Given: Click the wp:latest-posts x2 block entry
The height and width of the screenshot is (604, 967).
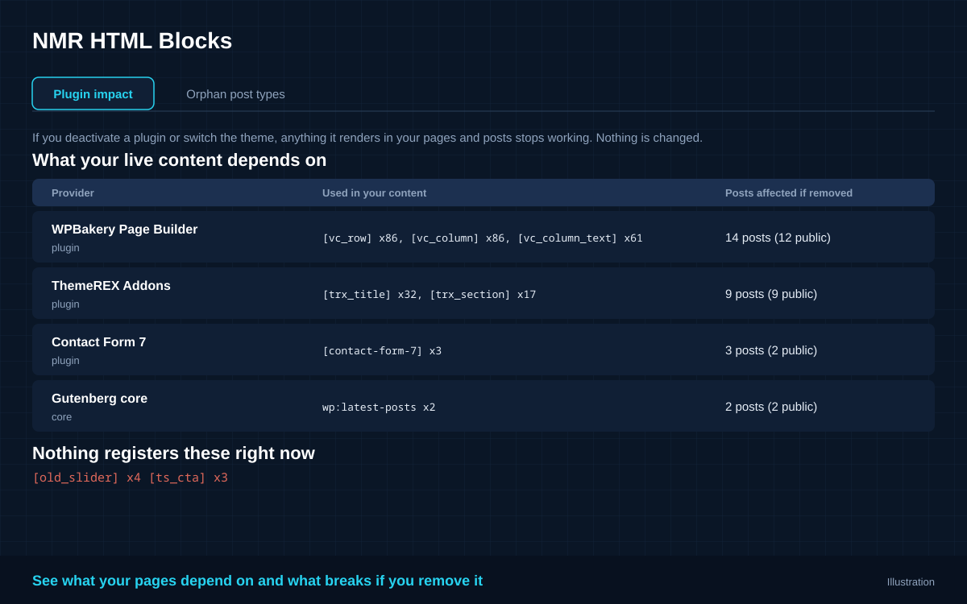Looking at the screenshot, I should pyautogui.click(x=379, y=407).
